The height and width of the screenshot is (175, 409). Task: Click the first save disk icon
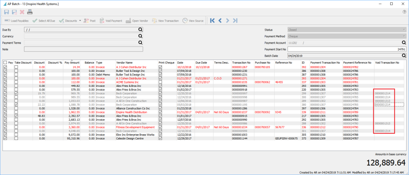[x=6, y=12]
